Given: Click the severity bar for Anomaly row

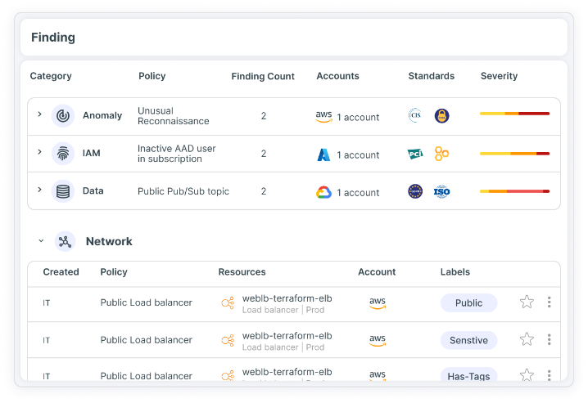Looking at the screenshot, I should point(514,114).
